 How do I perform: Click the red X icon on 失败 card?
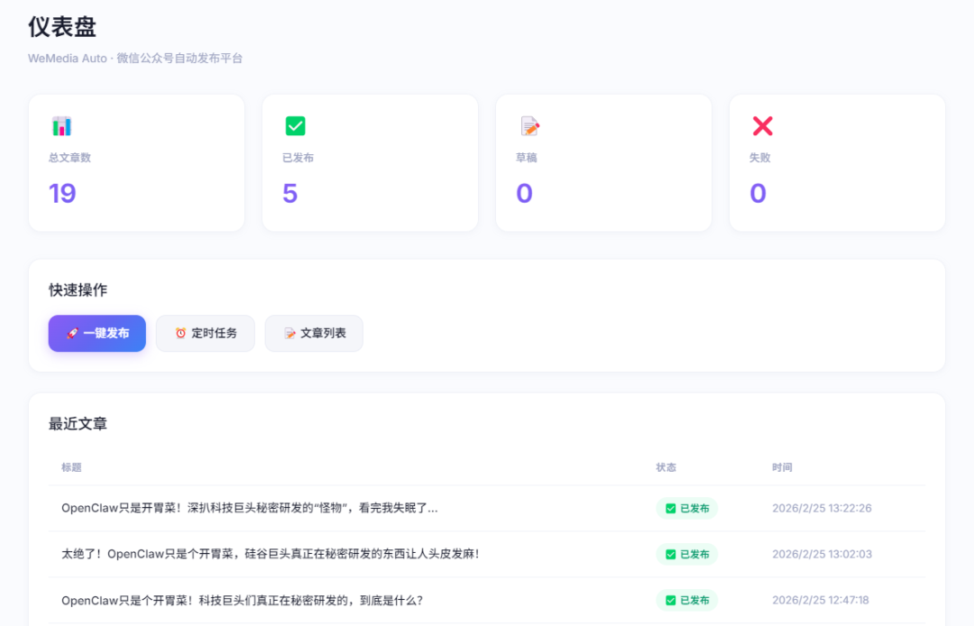click(x=762, y=125)
